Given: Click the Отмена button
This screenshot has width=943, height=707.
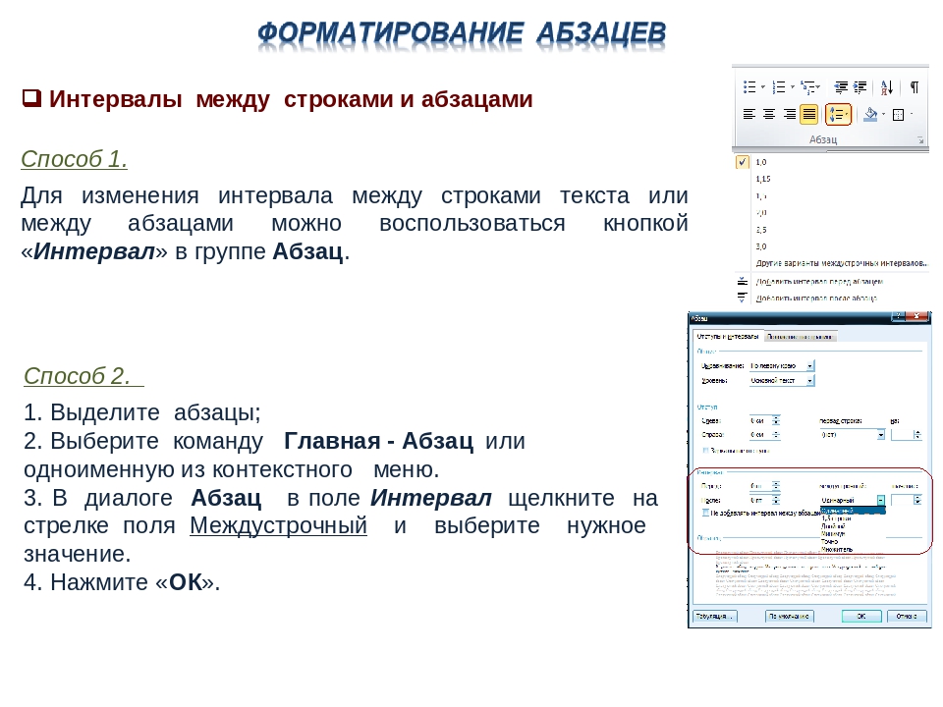Looking at the screenshot, I should point(907,617).
